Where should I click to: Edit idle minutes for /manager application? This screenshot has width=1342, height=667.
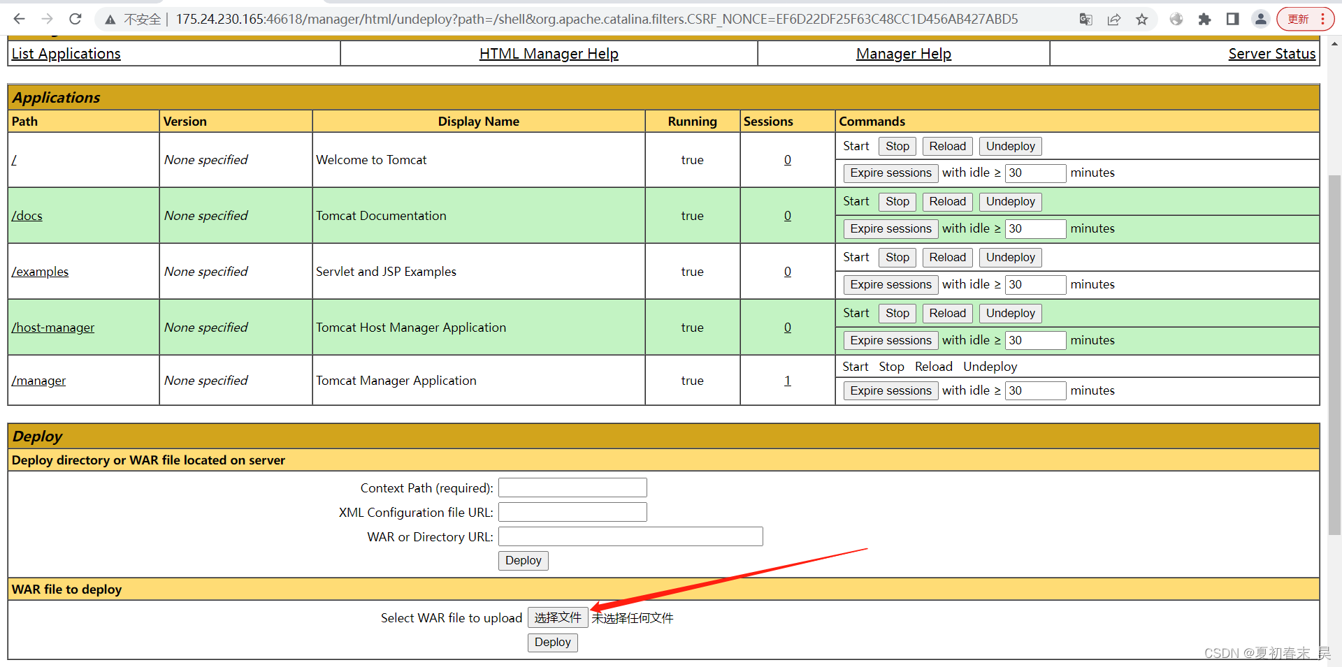click(1035, 391)
